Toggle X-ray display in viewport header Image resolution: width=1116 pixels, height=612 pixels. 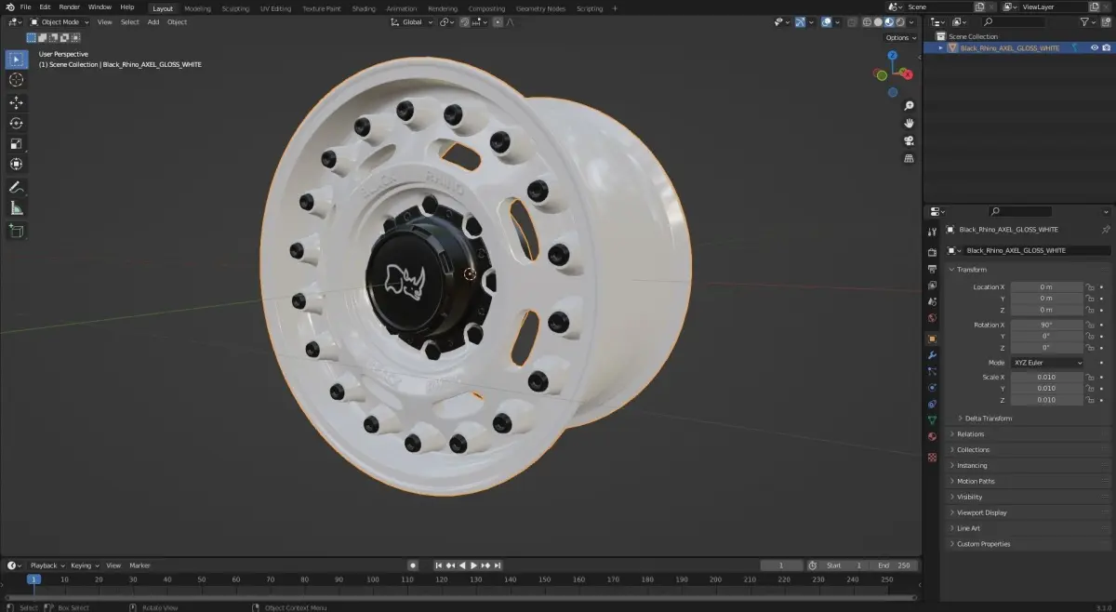(850, 21)
